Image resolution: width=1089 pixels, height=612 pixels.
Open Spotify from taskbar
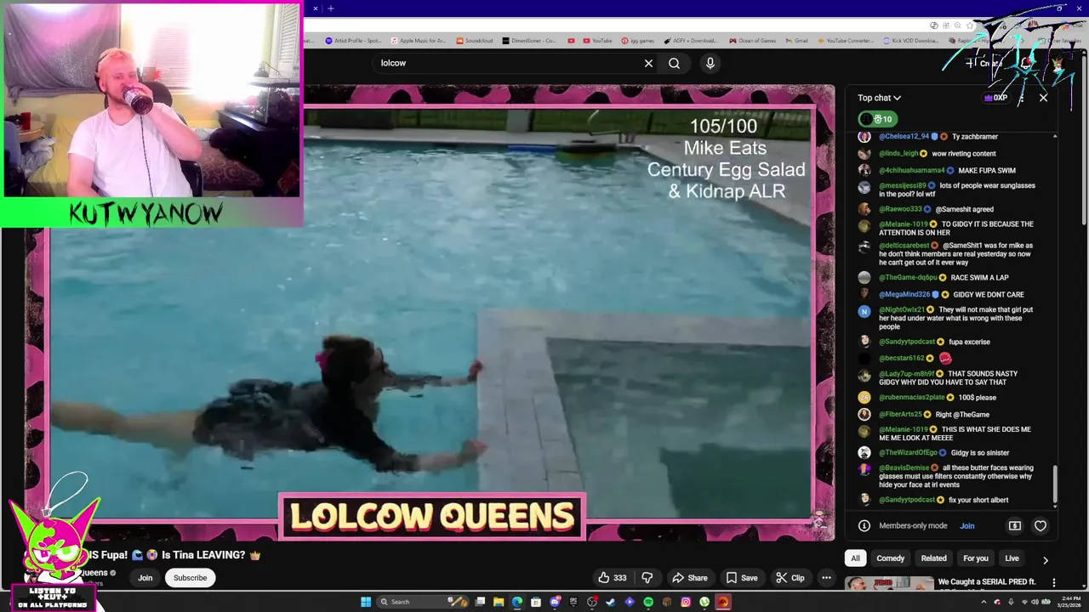coord(648,602)
